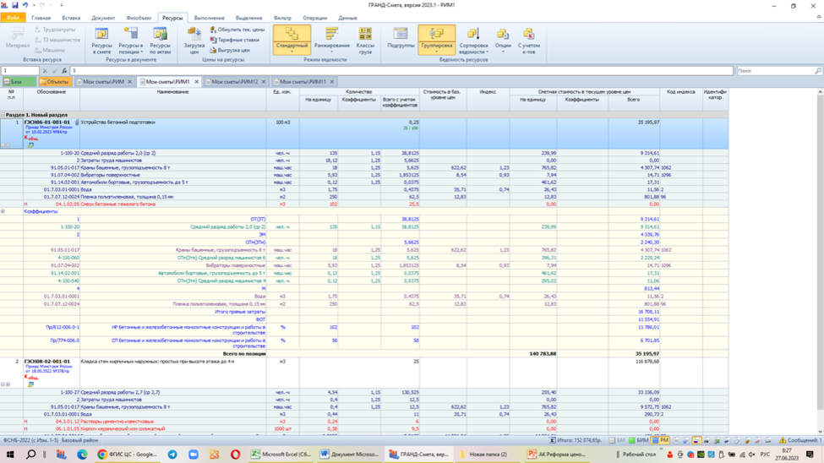Click Итого sum icon in status bar

coord(553,440)
